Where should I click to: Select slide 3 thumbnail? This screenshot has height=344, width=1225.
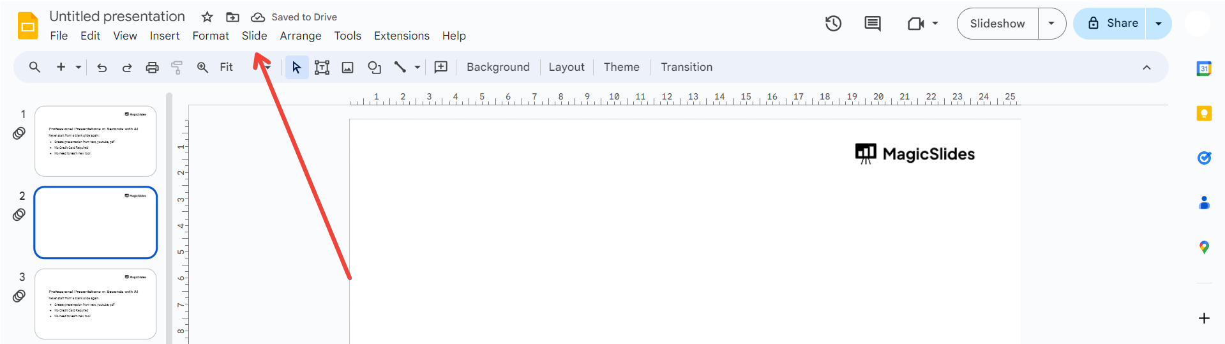pyautogui.click(x=96, y=304)
